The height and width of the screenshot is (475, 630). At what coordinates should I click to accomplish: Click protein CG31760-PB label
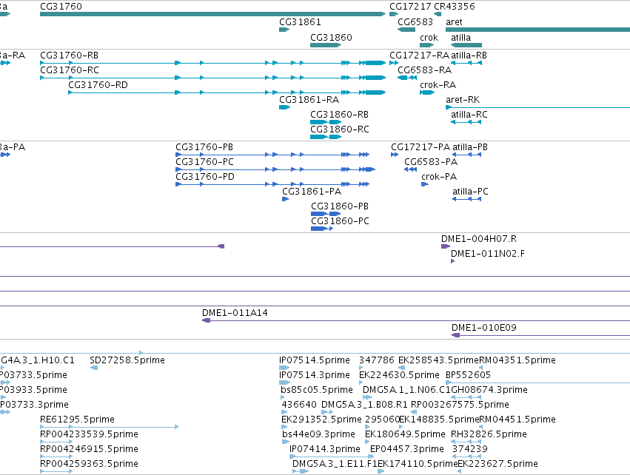(204, 147)
